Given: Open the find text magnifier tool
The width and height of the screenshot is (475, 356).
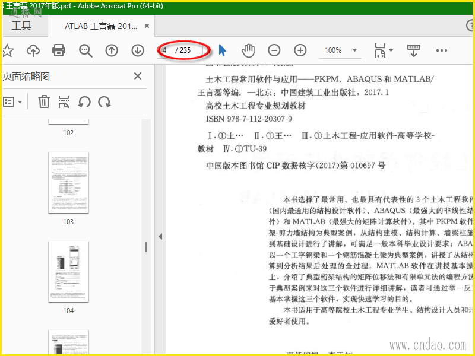Looking at the screenshot, I should [x=85, y=50].
